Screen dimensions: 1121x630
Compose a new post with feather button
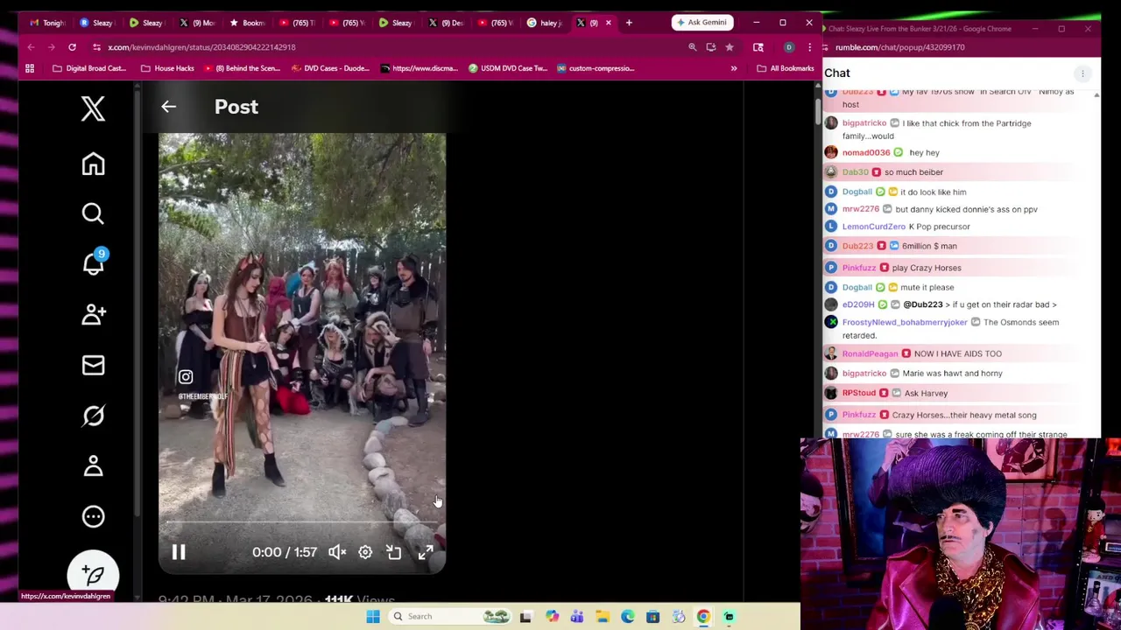93,574
